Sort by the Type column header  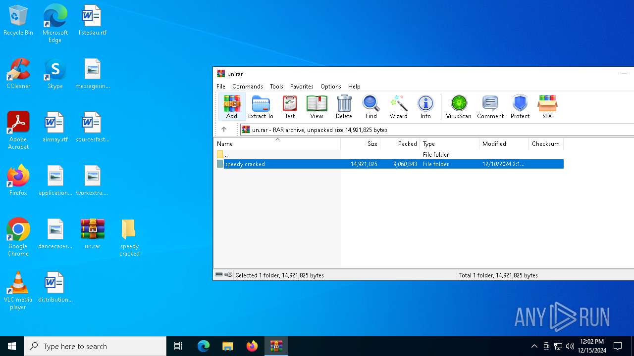tap(450, 144)
